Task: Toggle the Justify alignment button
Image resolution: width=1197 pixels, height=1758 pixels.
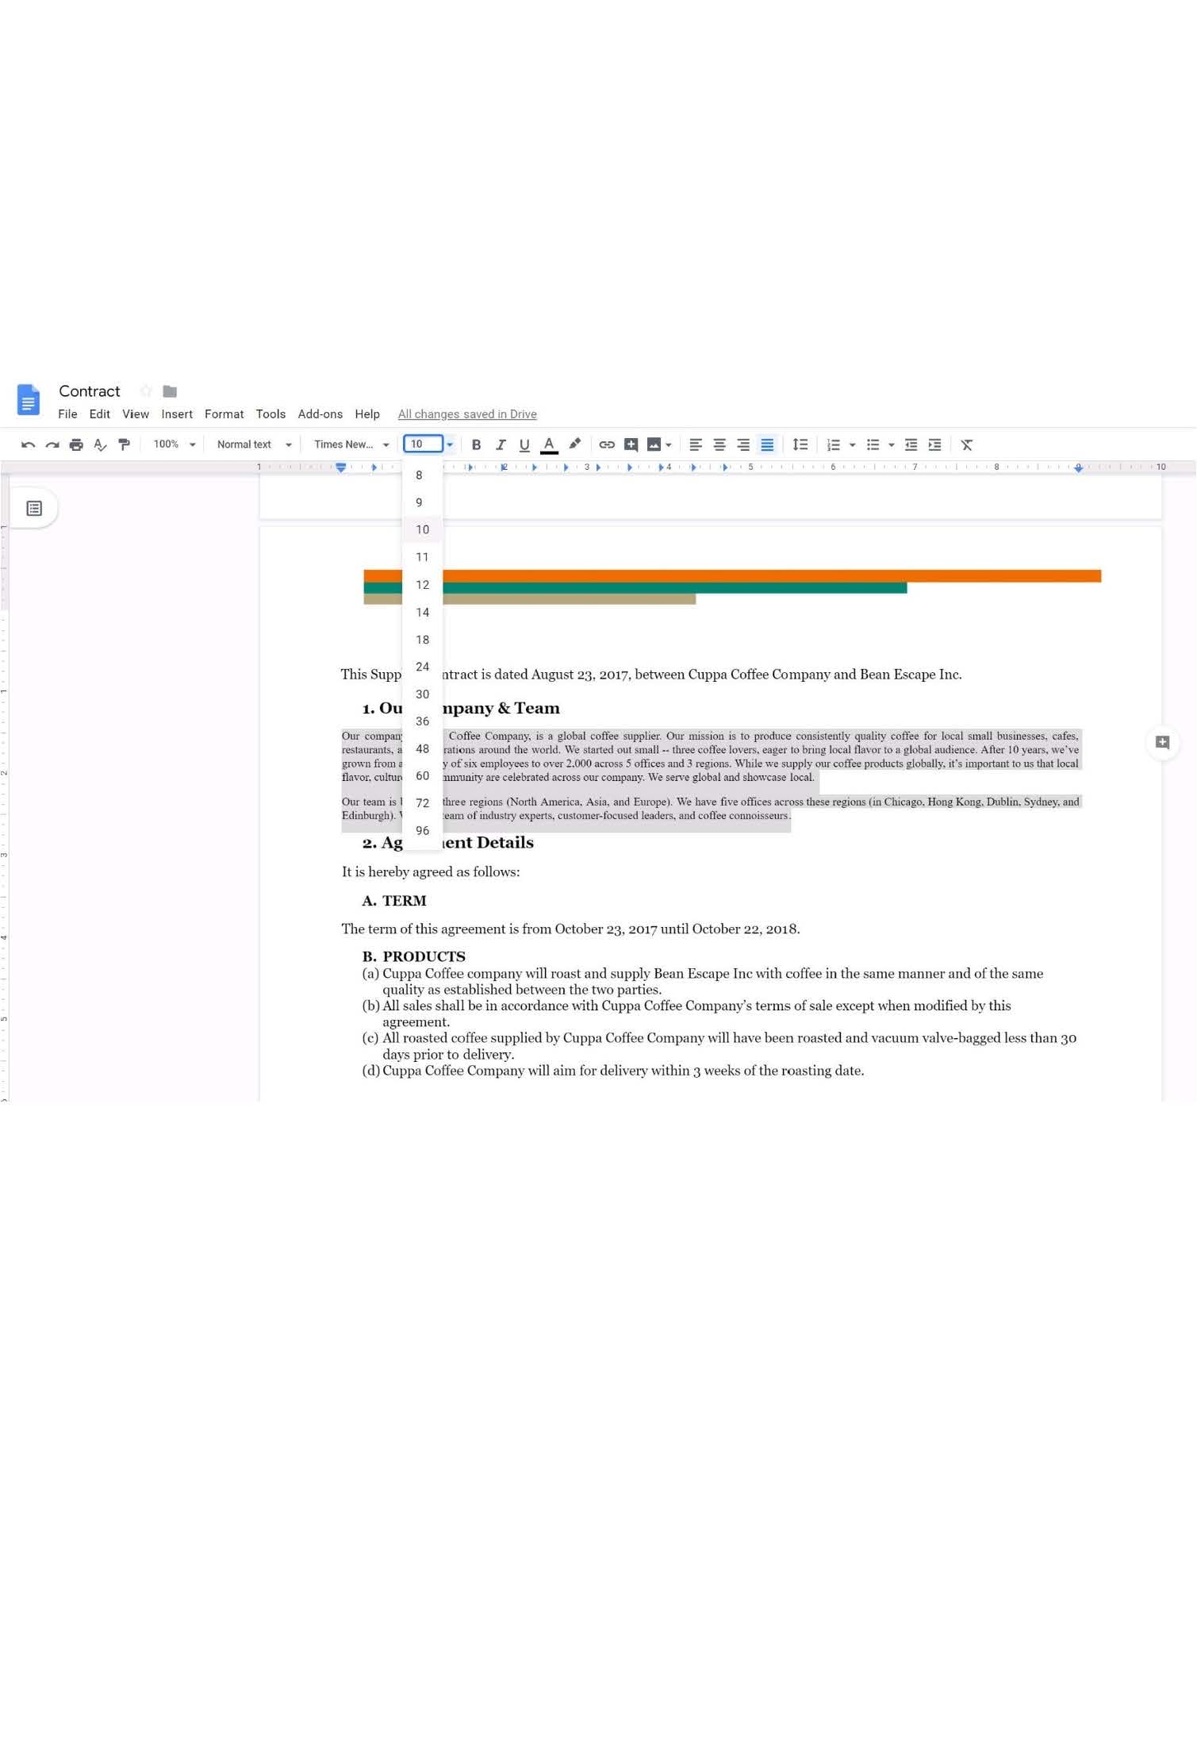Action: pyautogui.click(x=767, y=444)
